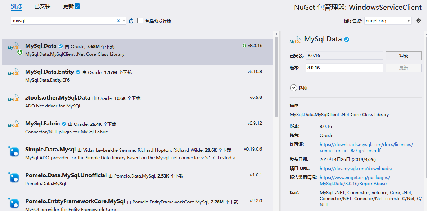
Task: Open package source settings gear
Action: [419, 20]
